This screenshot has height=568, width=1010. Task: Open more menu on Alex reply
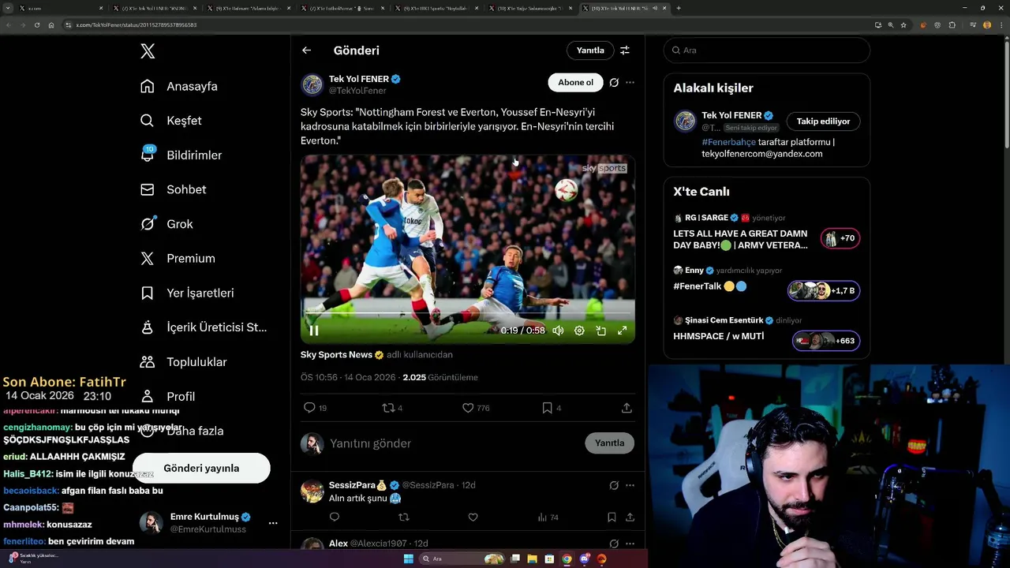click(630, 544)
